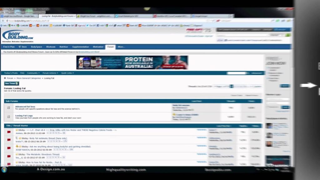Click the thumbs-up icon on Ask me anything thread

(x=17, y=146)
